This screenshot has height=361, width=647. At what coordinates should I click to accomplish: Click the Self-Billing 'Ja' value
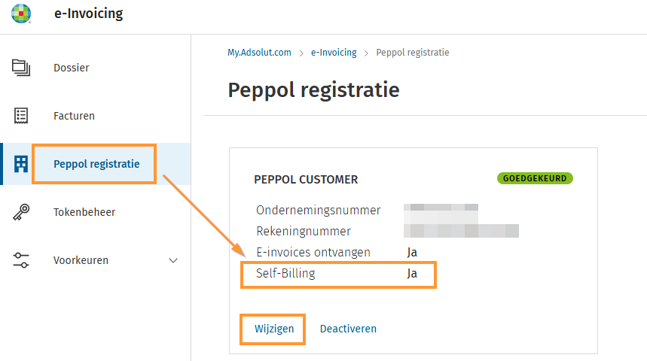(x=412, y=273)
